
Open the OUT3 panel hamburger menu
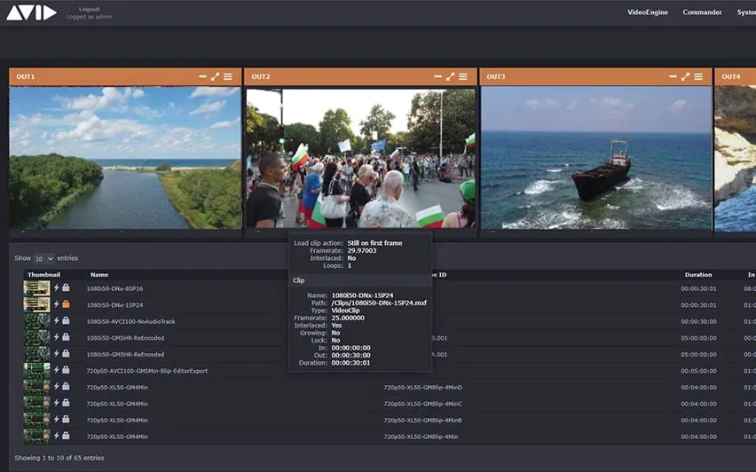(x=698, y=77)
